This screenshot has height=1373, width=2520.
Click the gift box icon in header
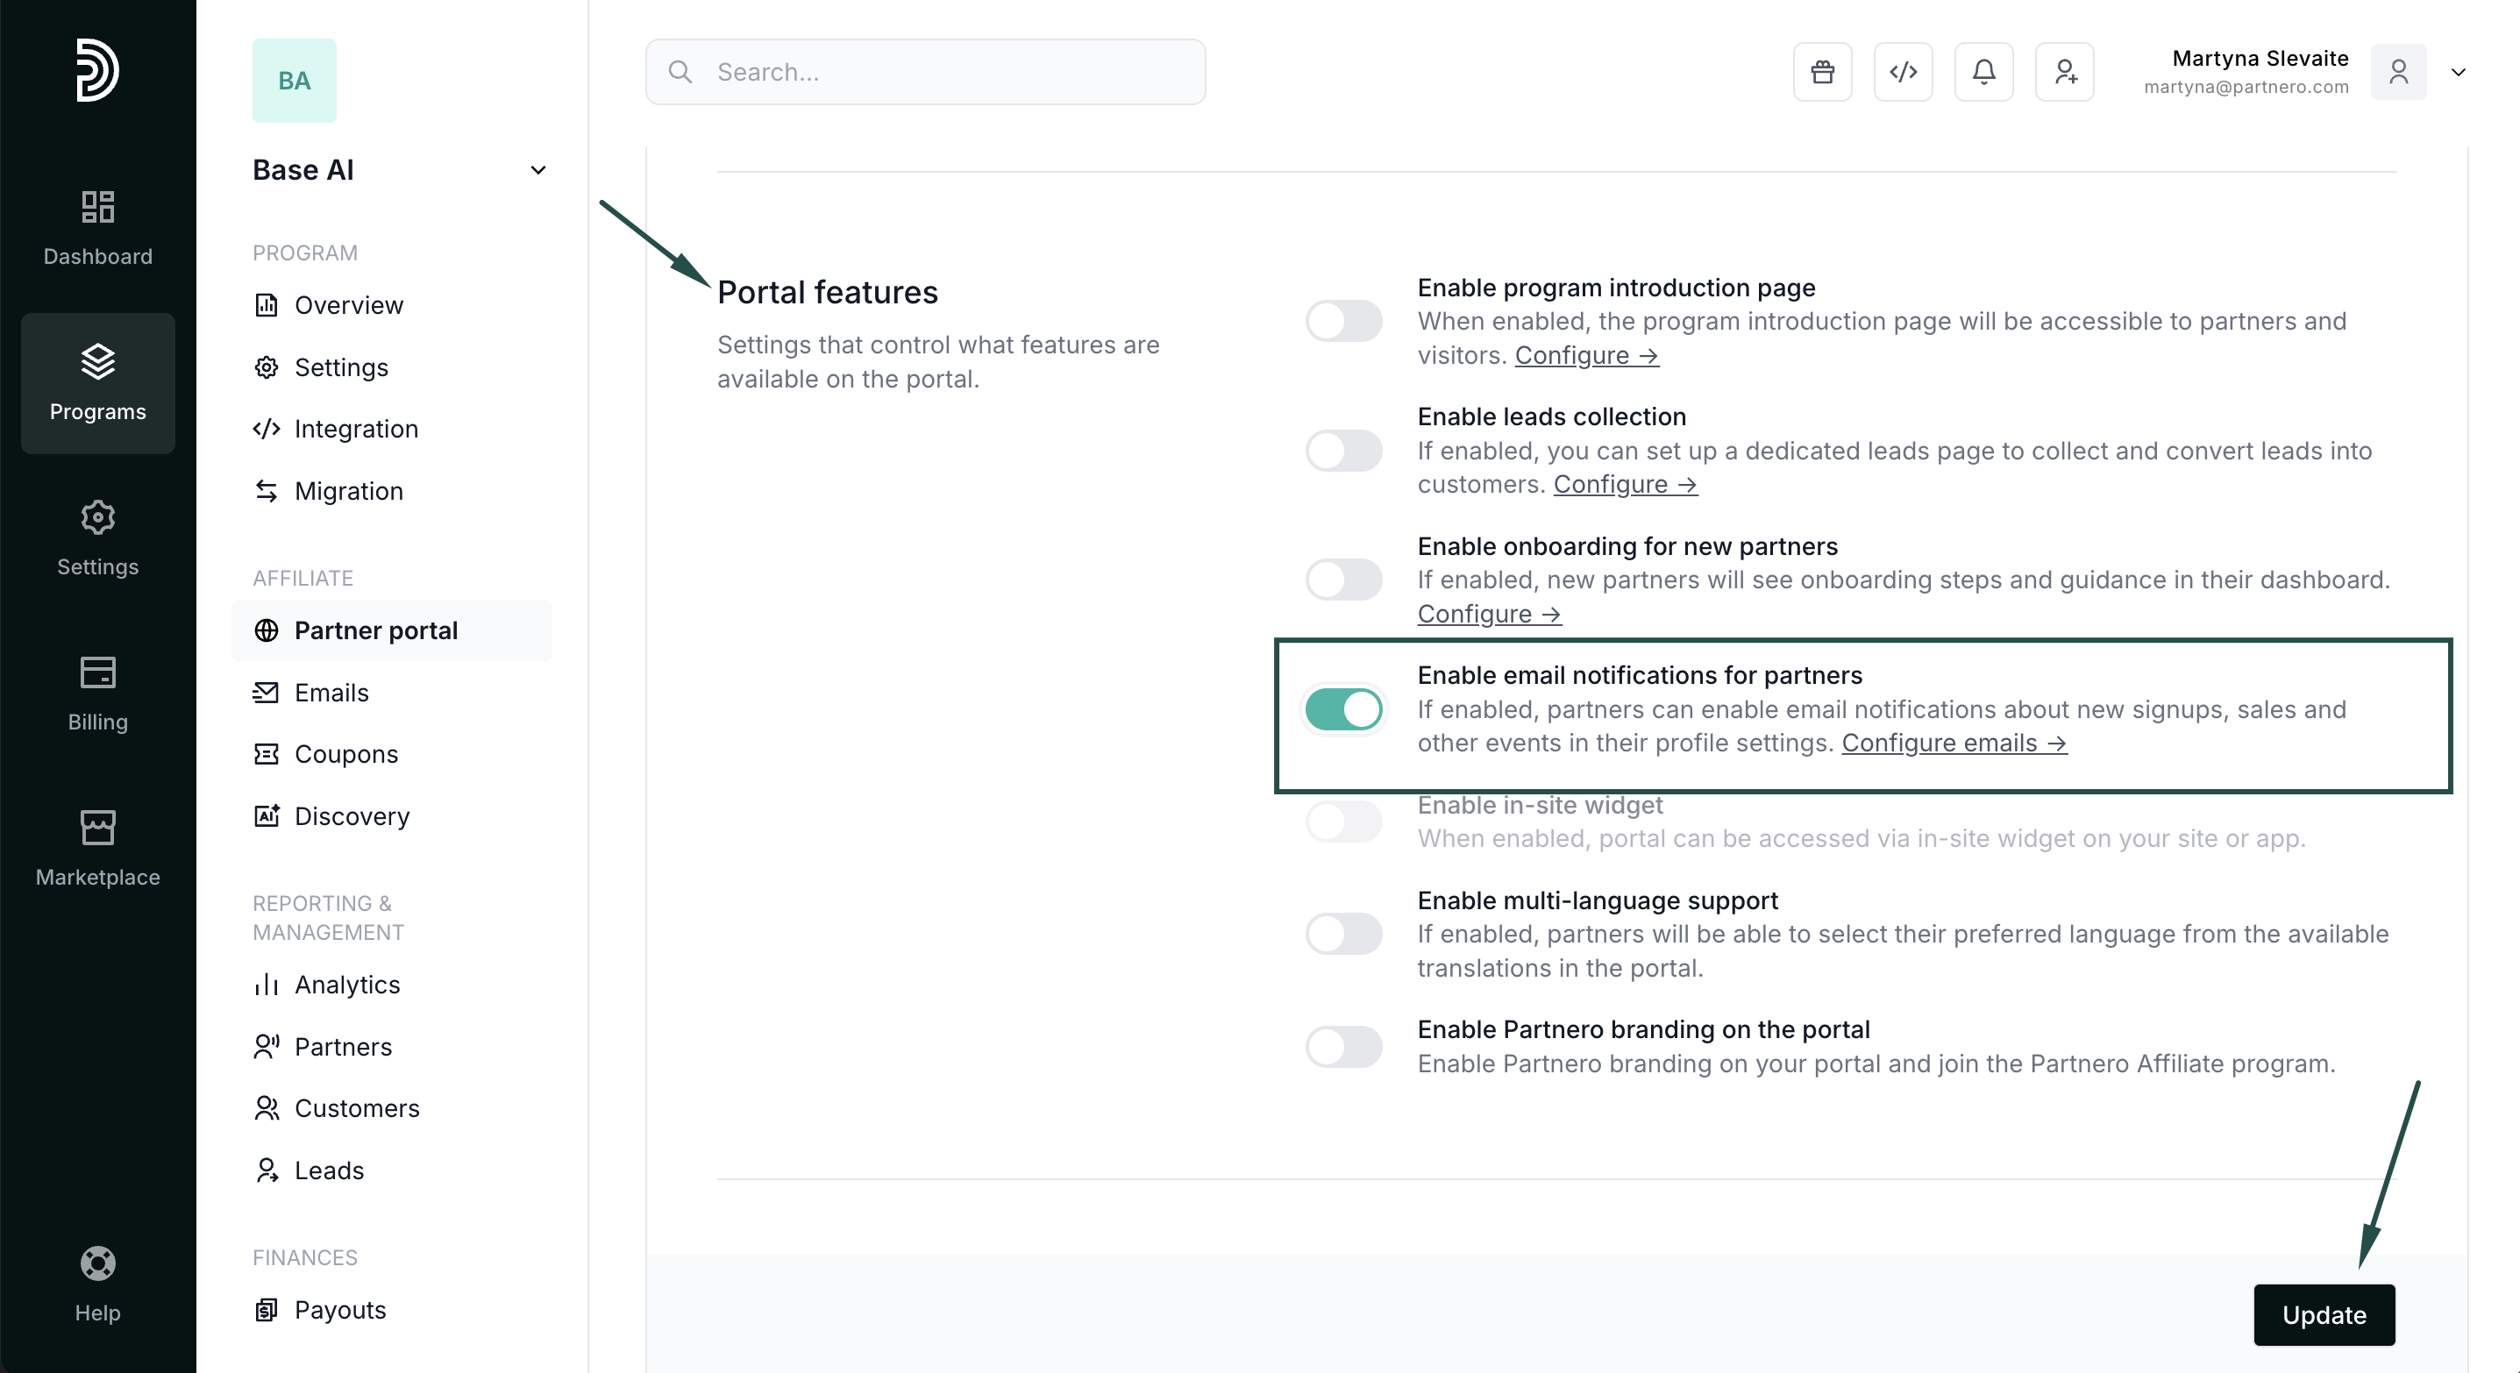[1821, 71]
